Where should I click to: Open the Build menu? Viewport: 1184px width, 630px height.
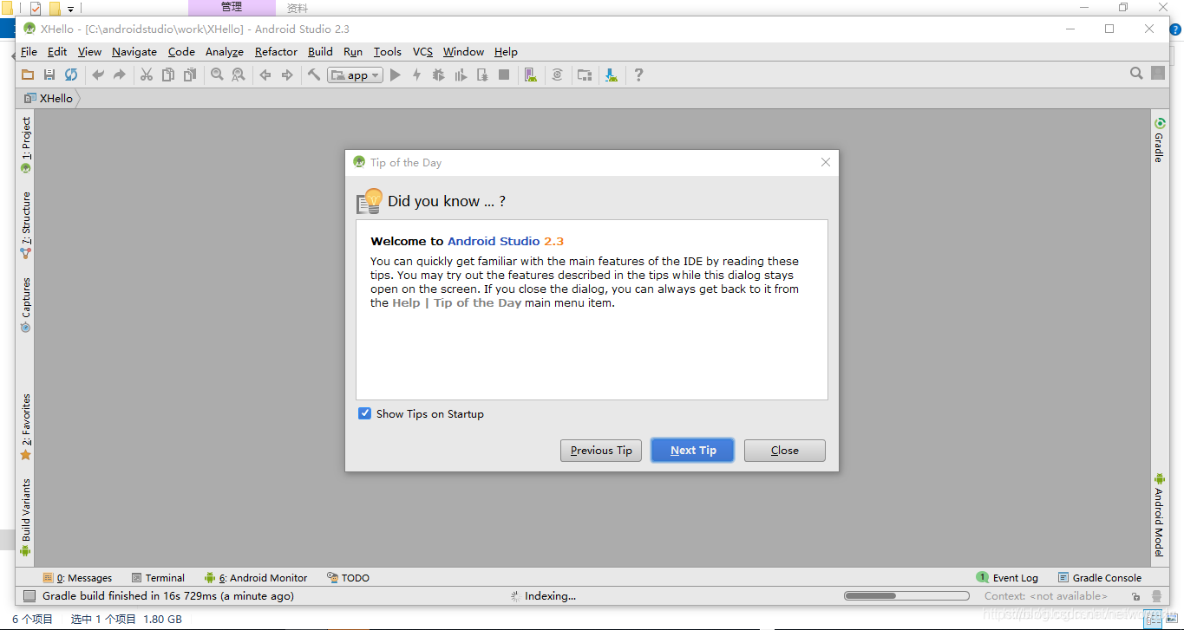(x=320, y=52)
